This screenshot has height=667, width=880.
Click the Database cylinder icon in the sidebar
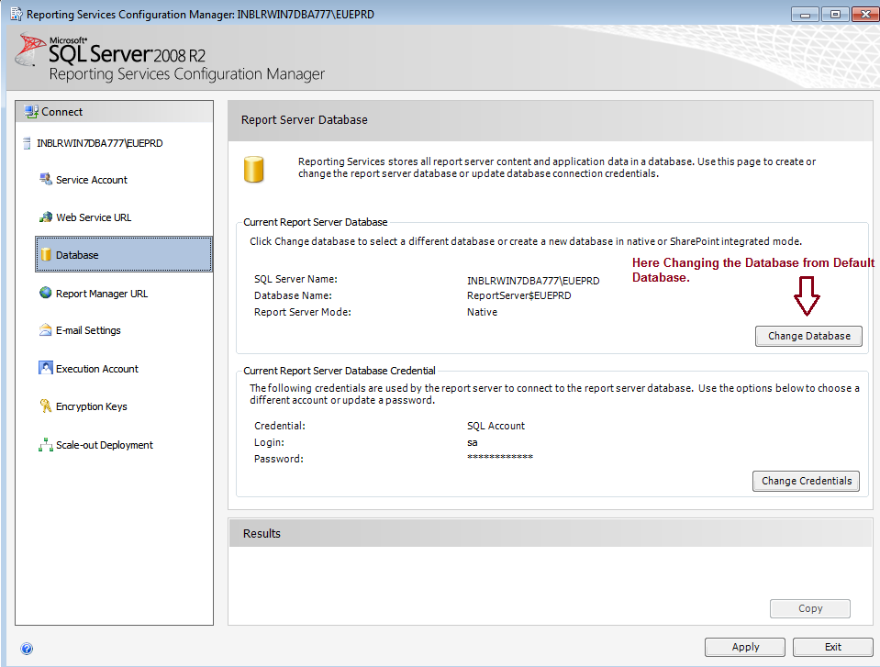click(x=46, y=255)
